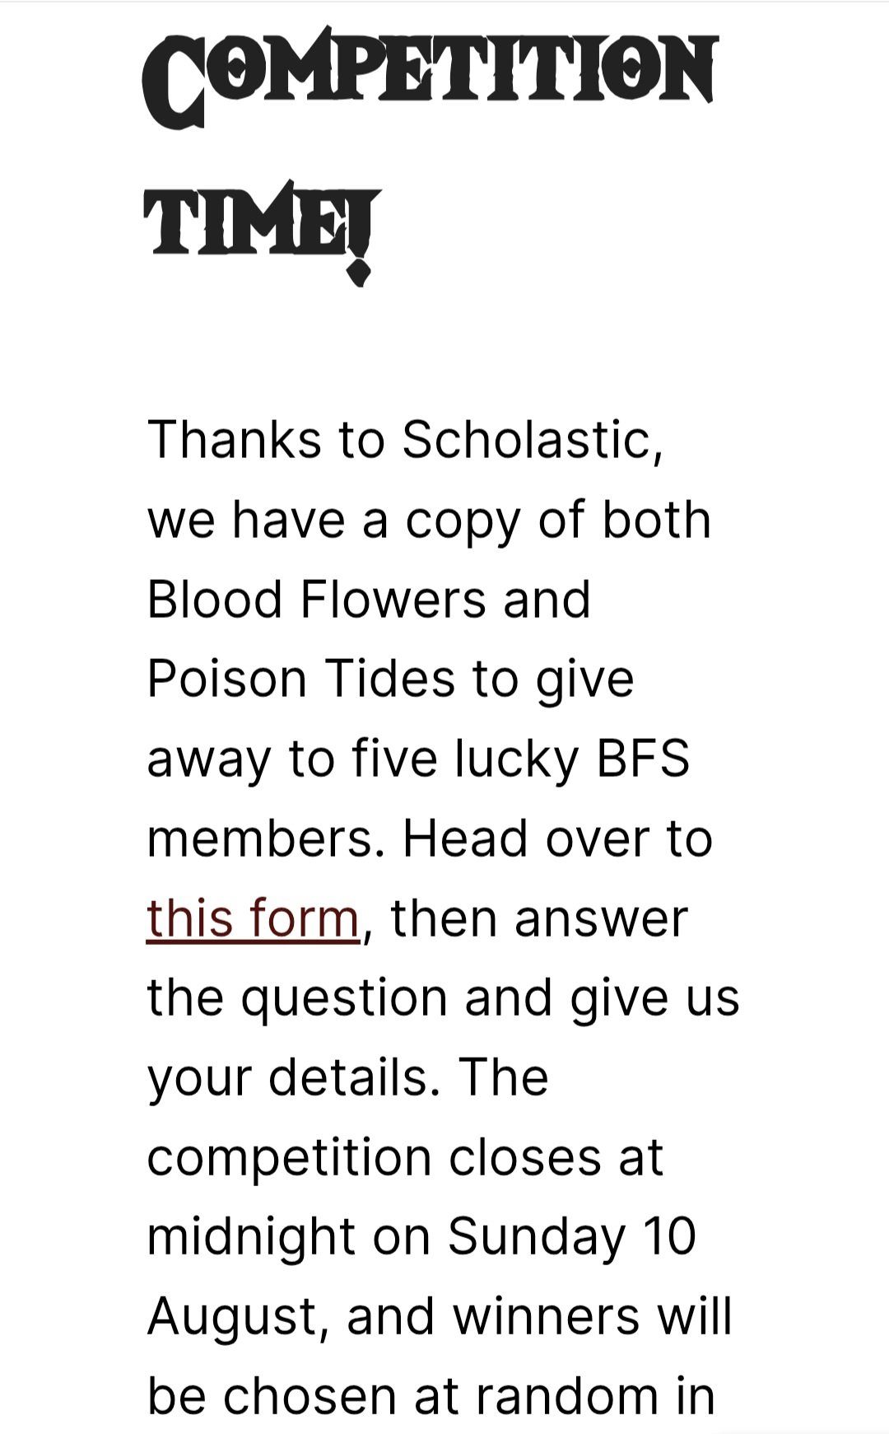
Task: Click the words 'Thanks to' starting the paragraph
Action: pos(266,439)
